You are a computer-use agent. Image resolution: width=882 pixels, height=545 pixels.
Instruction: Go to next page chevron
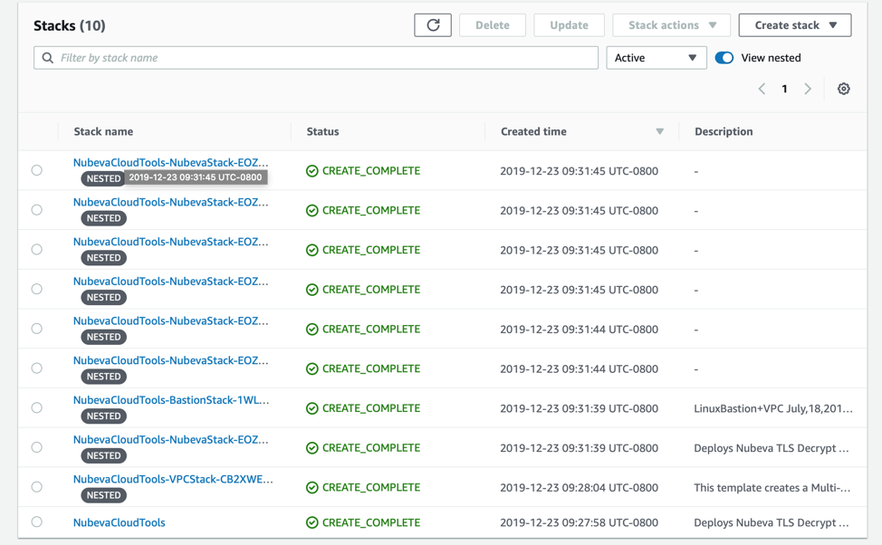click(x=808, y=89)
